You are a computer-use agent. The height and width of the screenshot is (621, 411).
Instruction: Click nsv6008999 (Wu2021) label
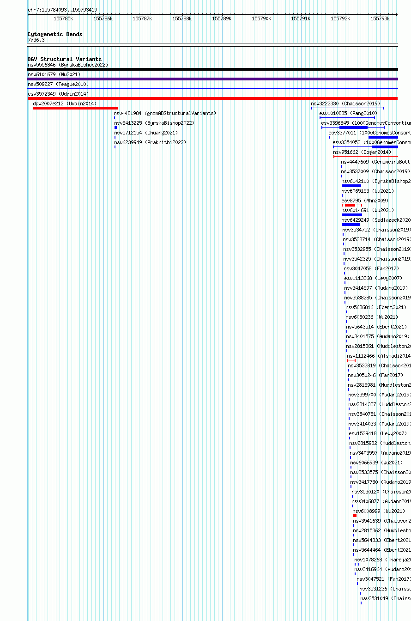pyautogui.click(x=379, y=511)
